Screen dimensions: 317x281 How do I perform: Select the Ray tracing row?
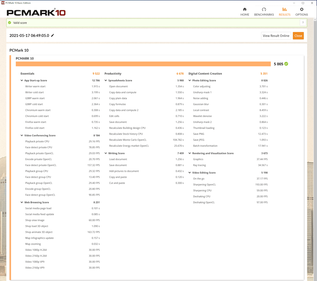[230, 165]
